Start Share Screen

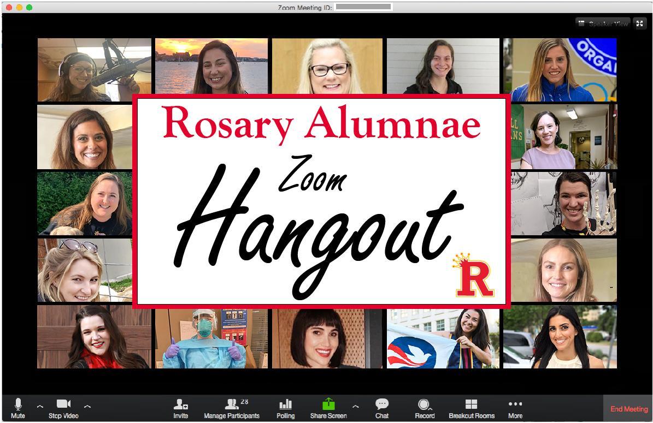click(x=328, y=408)
